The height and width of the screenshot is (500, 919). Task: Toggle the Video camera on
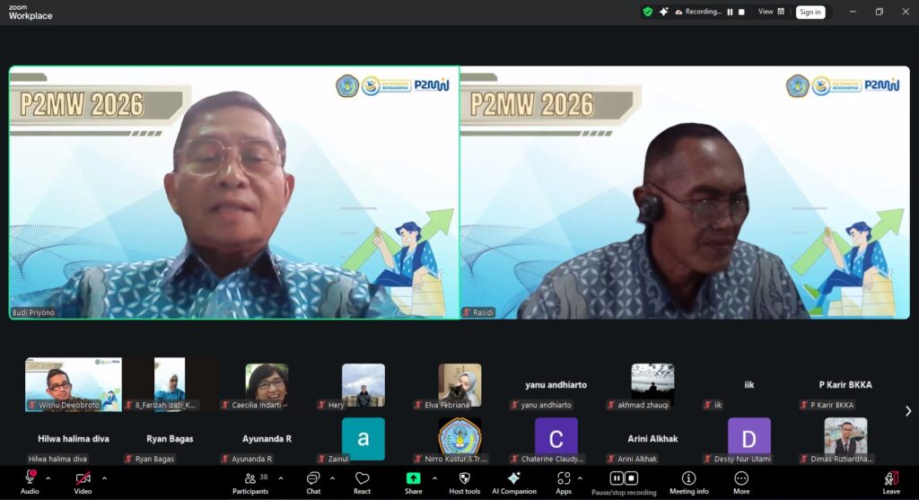point(83,478)
